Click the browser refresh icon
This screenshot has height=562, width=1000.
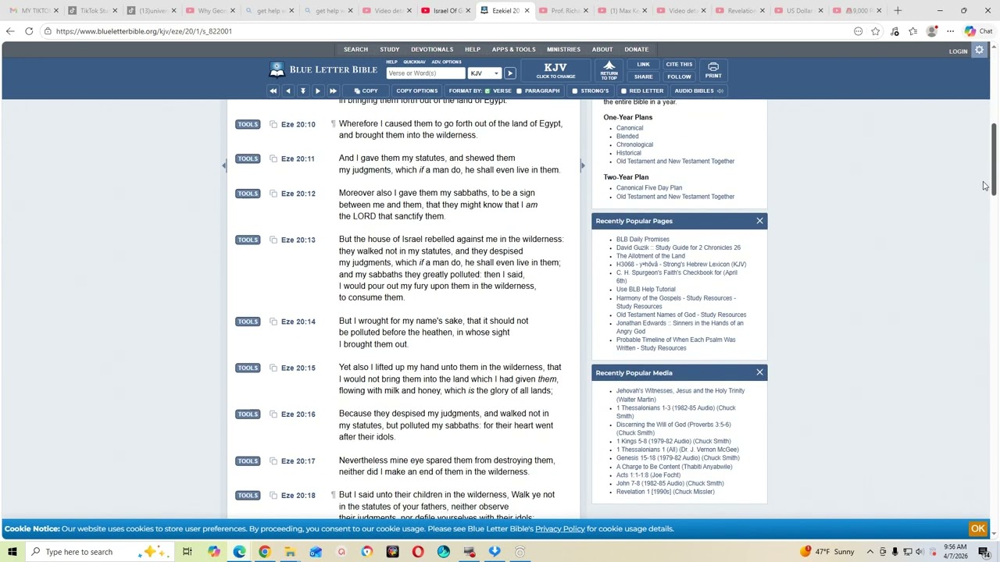pyautogui.click(x=29, y=31)
